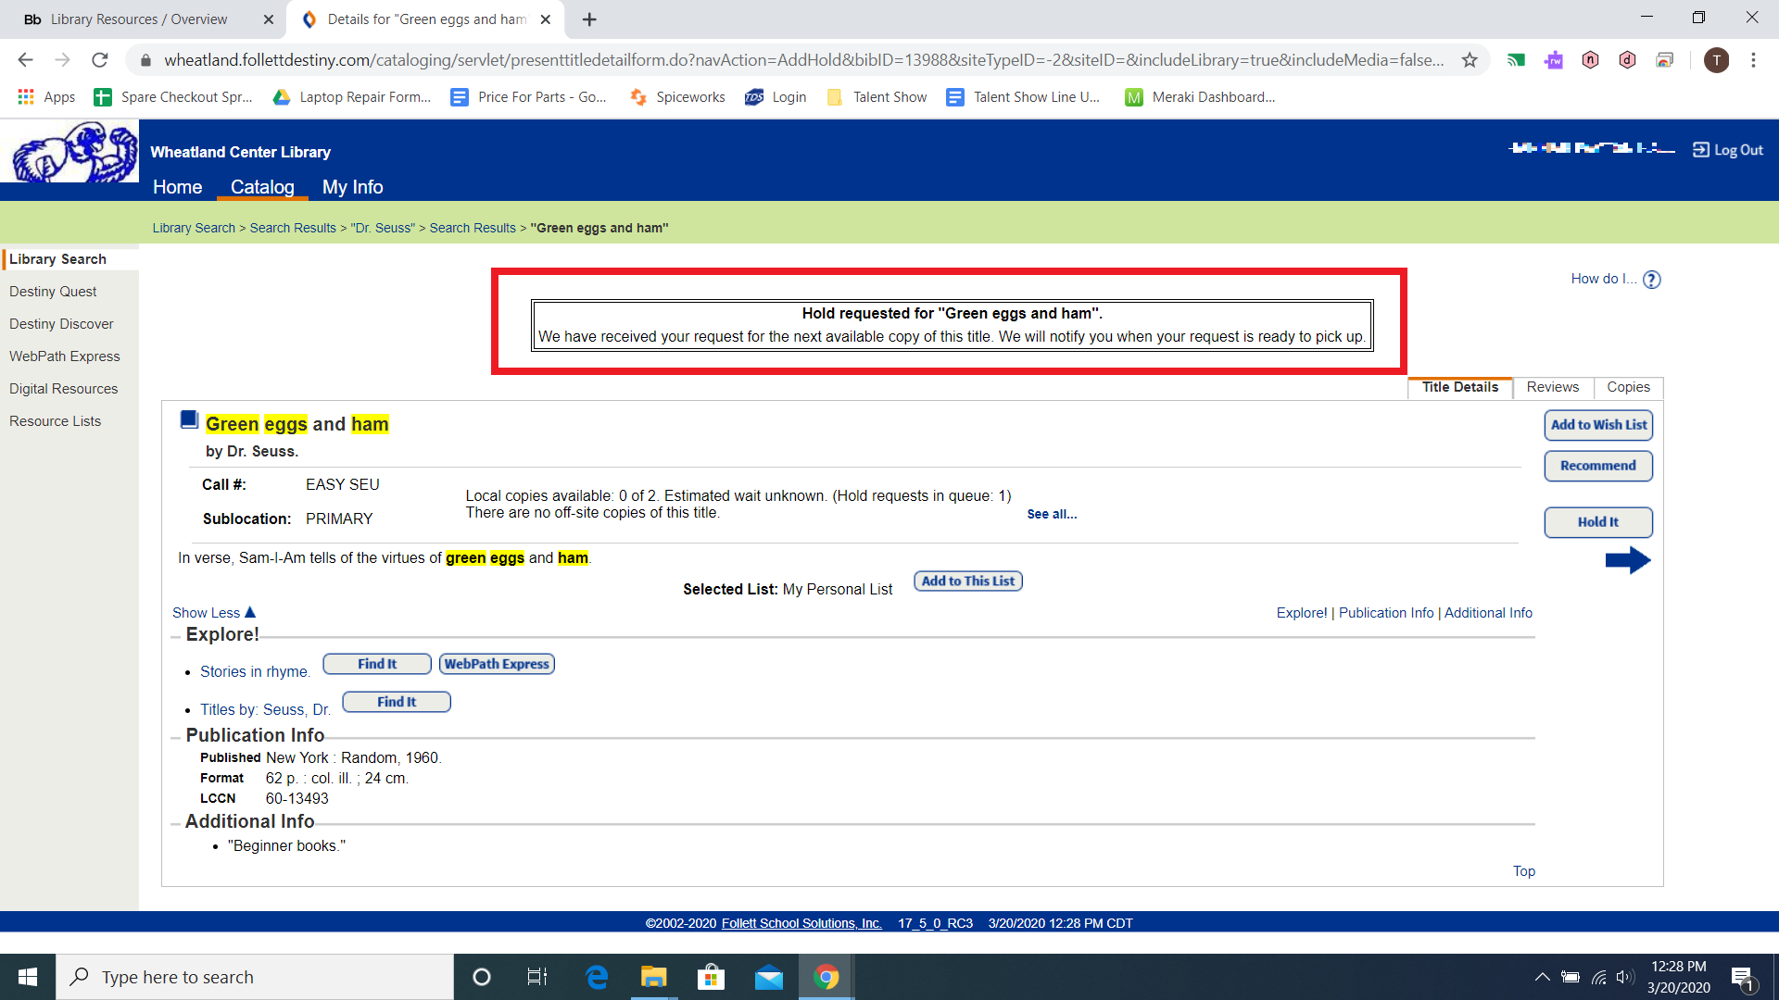Click in the Windows search box

(255, 977)
